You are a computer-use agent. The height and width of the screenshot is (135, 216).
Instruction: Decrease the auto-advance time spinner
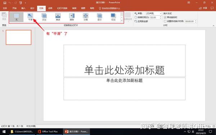(x=195, y=22)
